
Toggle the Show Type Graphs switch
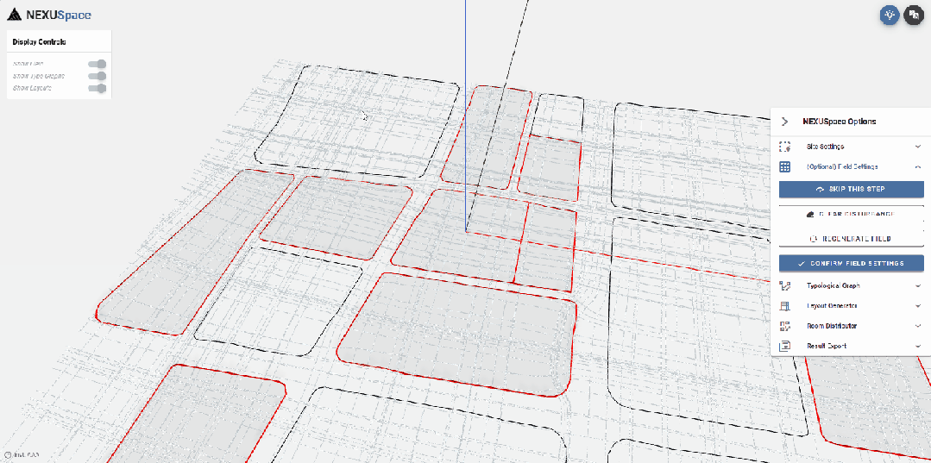click(98, 76)
